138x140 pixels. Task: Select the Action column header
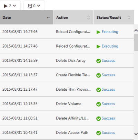73,18
